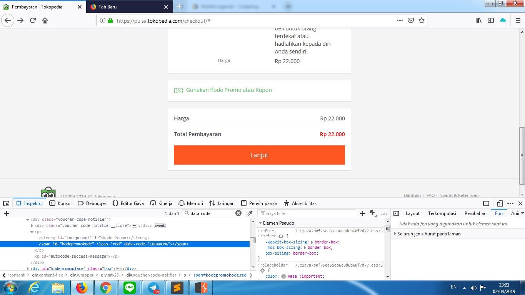Collapse the Elemen Pseudo section

click(260, 223)
